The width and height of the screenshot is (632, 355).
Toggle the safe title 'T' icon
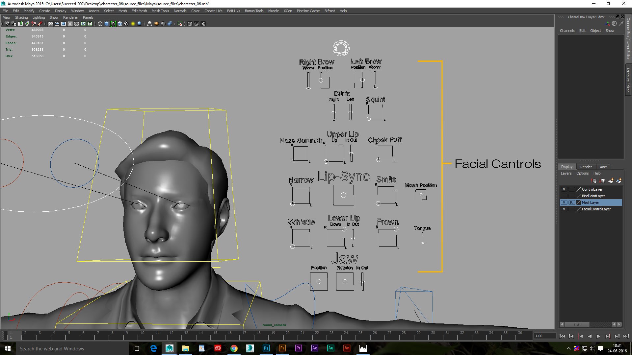pyautogui.click(x=90, y=24)
